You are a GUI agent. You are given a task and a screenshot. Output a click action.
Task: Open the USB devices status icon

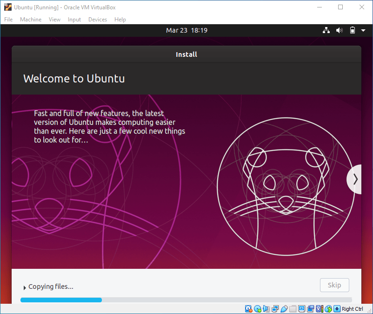point(284,309)
